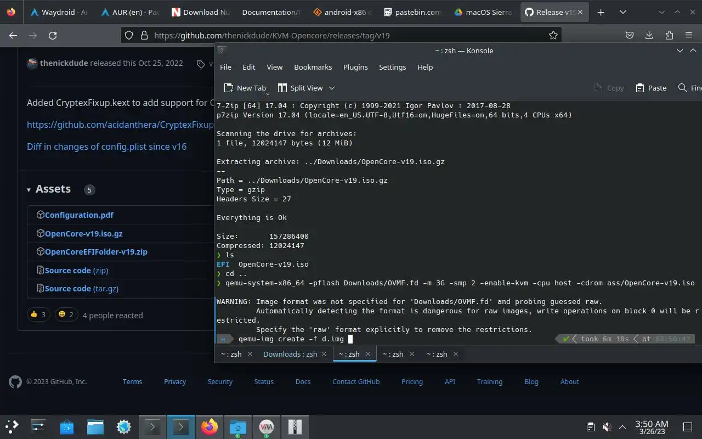The width and height of the screenshot is (702, 439).
Task: Open a new Firefox tab with plus
Action: point(601,12)
